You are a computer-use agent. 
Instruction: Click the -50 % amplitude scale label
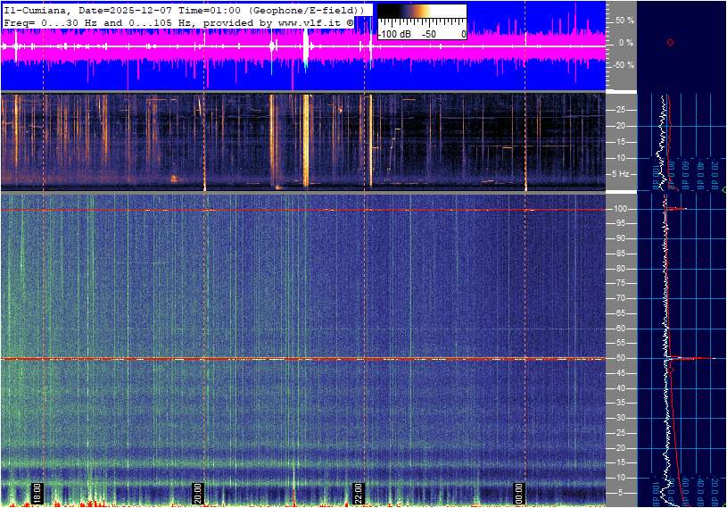click(624, 65)
